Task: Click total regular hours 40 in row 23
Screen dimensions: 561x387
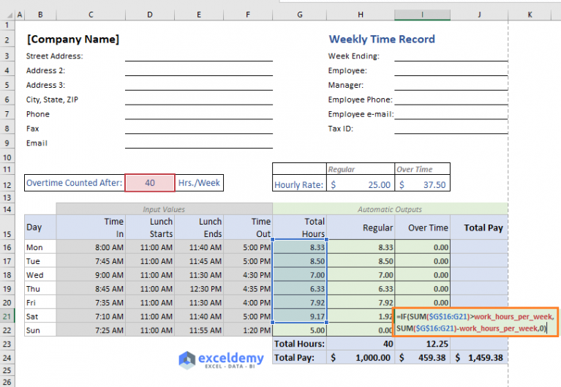Action: click(x=361, y=344)
